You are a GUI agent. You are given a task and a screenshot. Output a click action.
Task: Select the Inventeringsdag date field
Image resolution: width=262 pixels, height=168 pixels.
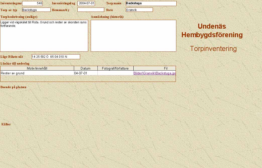[86, 4]
